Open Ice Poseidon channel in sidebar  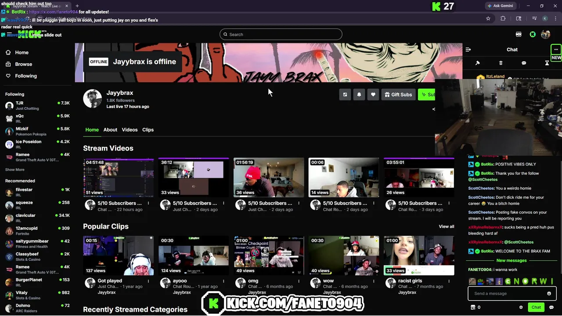[x=37, y=144]
